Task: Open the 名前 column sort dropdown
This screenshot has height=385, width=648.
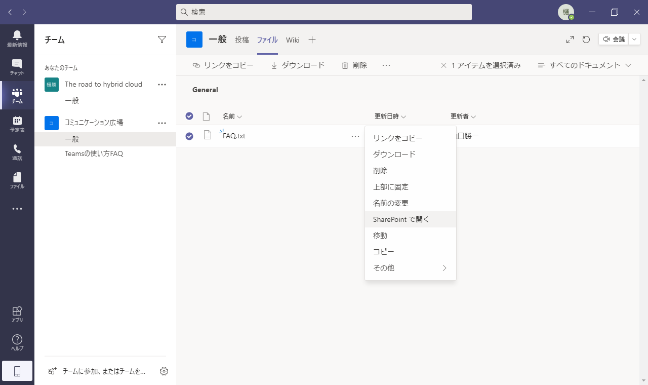Action: [232, 117]
